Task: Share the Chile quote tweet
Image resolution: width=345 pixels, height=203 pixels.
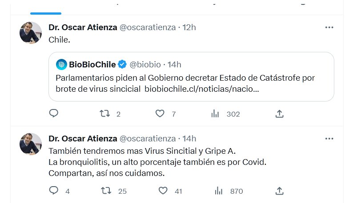Action: coord(279,114)
